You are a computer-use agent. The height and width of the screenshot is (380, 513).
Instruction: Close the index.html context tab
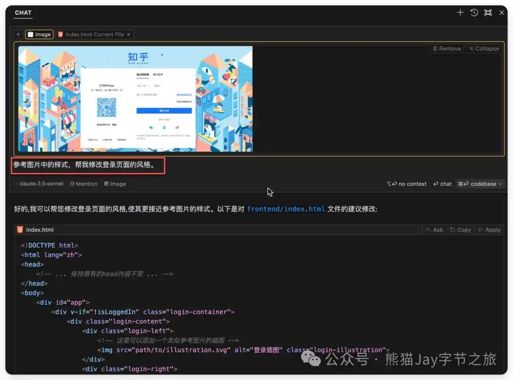click(128, 34)
